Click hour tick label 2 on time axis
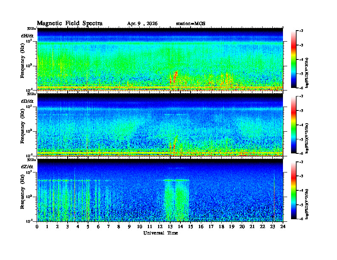 57,227
